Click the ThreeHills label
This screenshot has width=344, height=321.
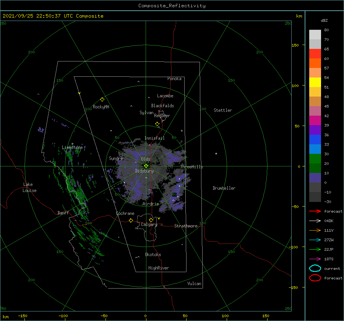191,167
